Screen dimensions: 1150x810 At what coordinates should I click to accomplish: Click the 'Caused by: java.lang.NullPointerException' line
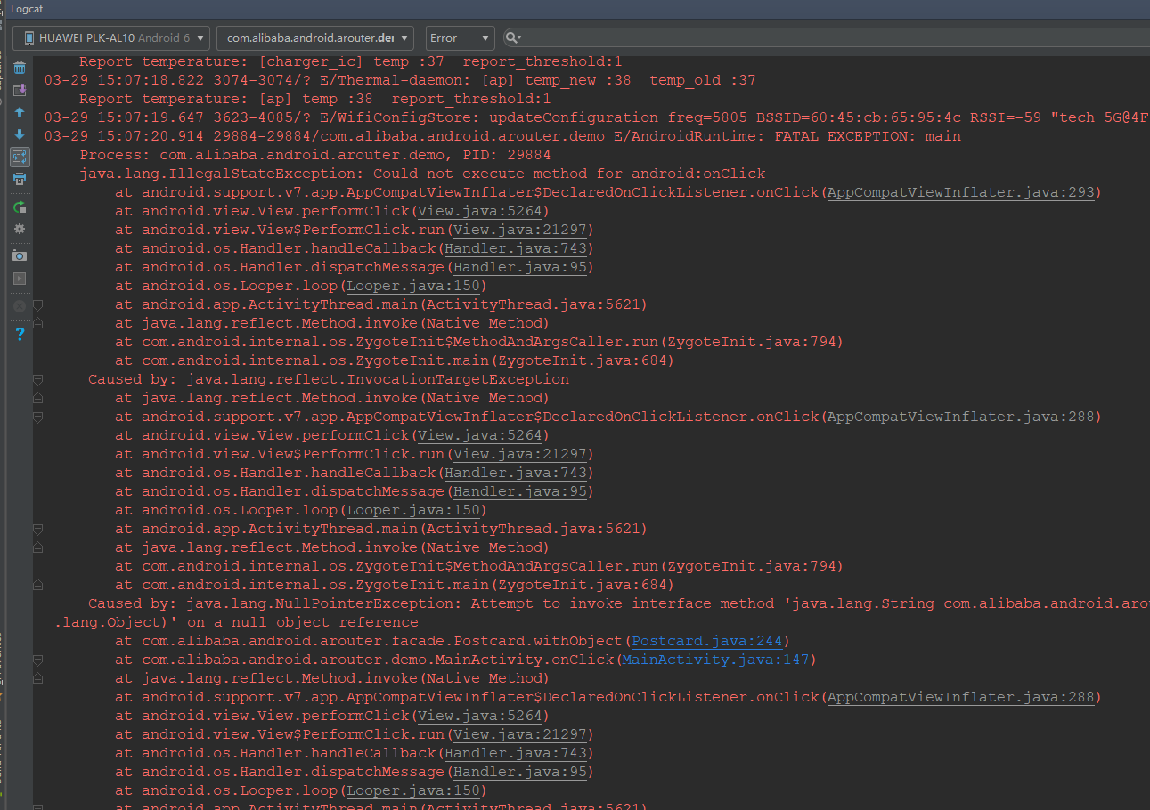click(619, 603)
